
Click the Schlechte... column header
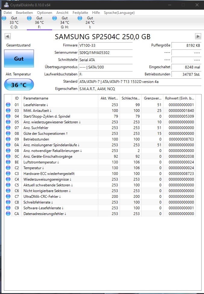click(130, 98)
